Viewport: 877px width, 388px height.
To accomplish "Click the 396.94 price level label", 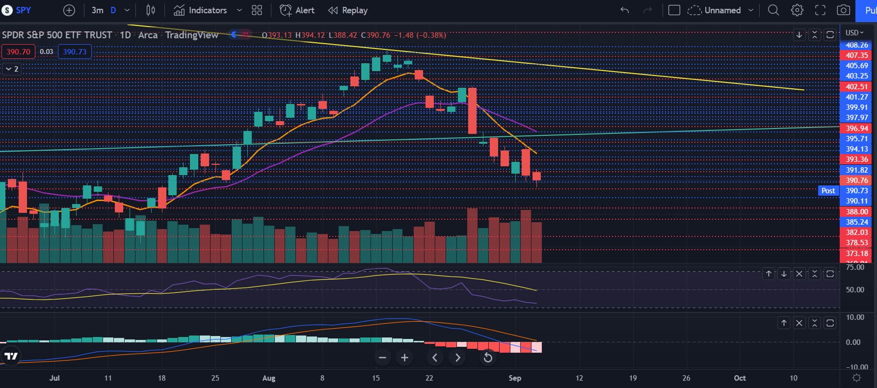I will [x=857, y=129].
